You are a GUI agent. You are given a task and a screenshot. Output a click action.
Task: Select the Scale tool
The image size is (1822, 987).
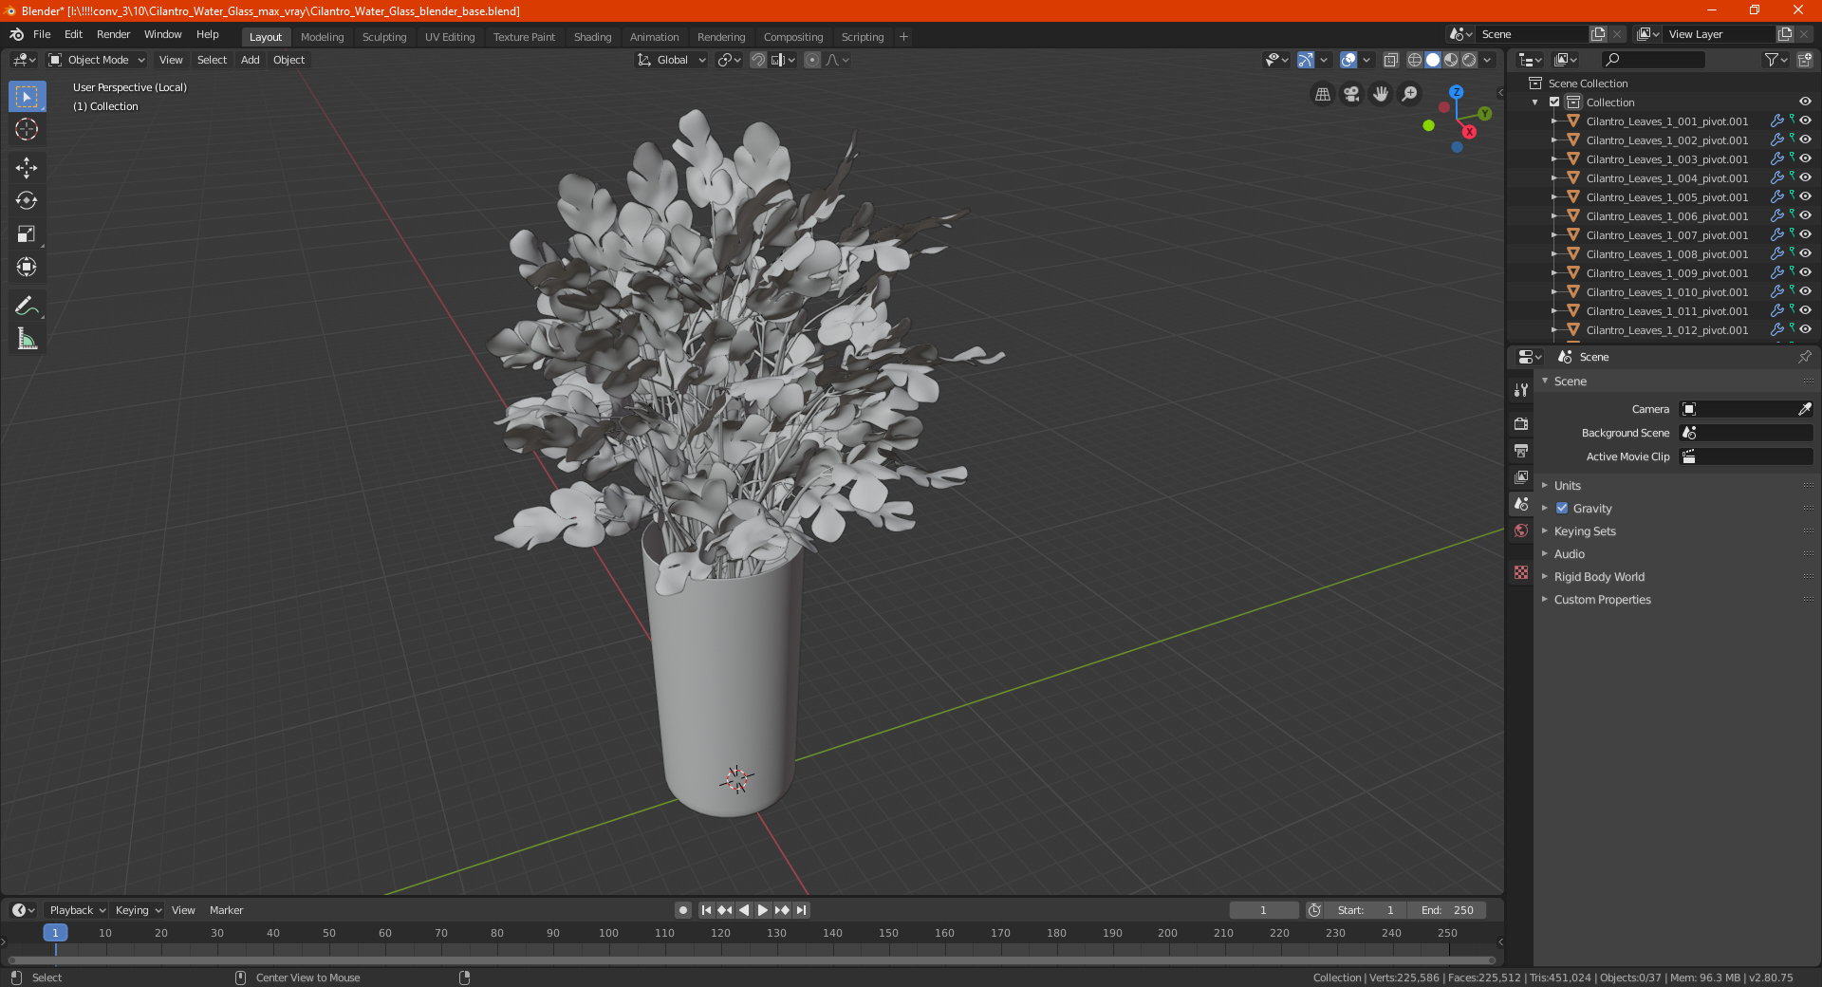tap(27, 233)
